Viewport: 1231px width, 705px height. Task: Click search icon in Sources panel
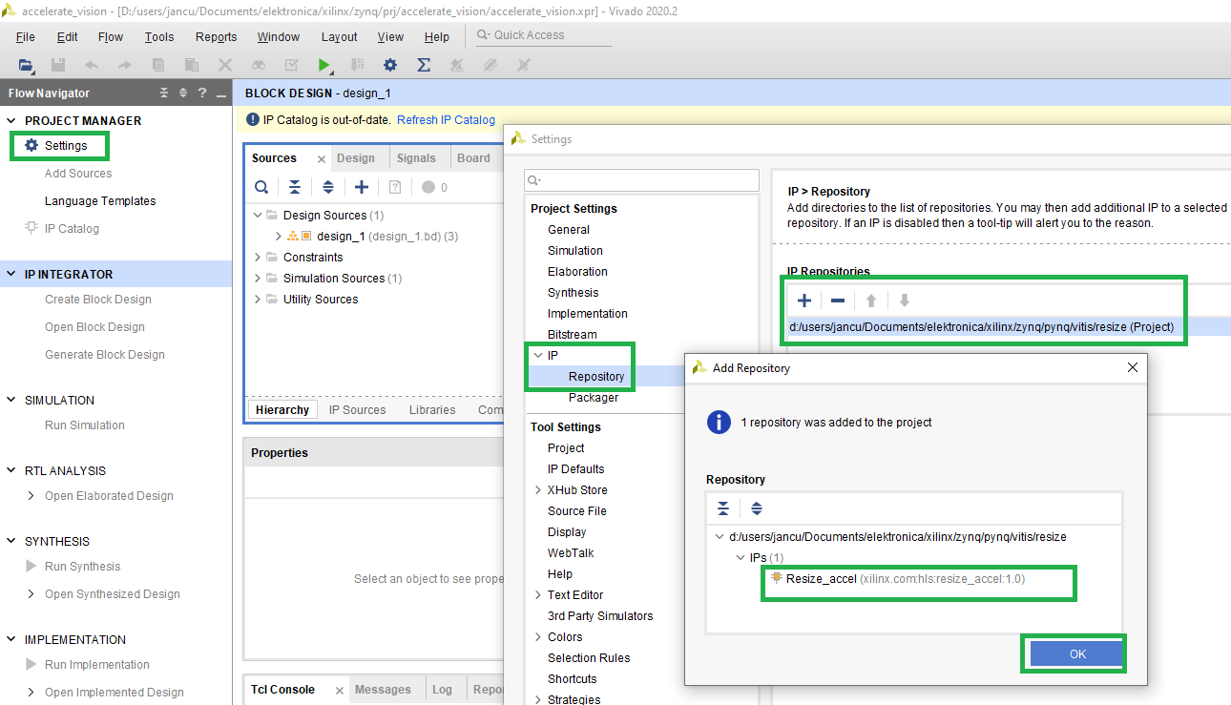click(261, 187)
